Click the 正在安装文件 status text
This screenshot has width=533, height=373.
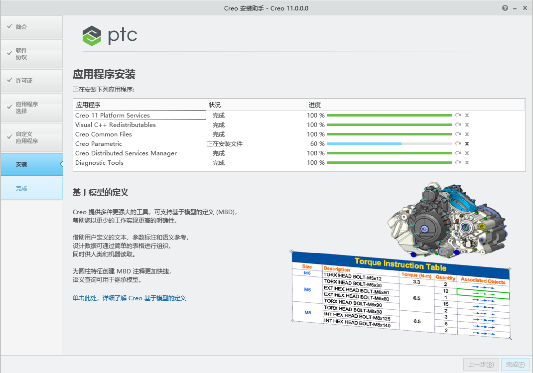pyautogui.click(x=225, y=144)
